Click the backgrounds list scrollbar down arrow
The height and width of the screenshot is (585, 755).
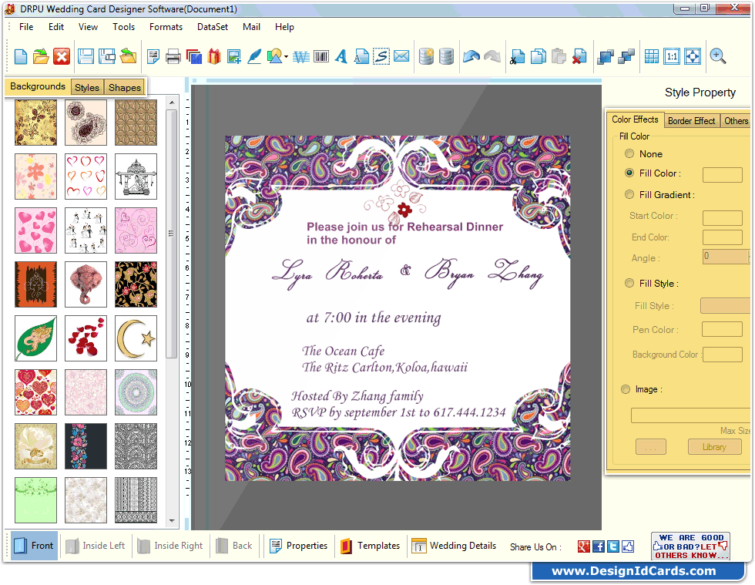point(172,521)
